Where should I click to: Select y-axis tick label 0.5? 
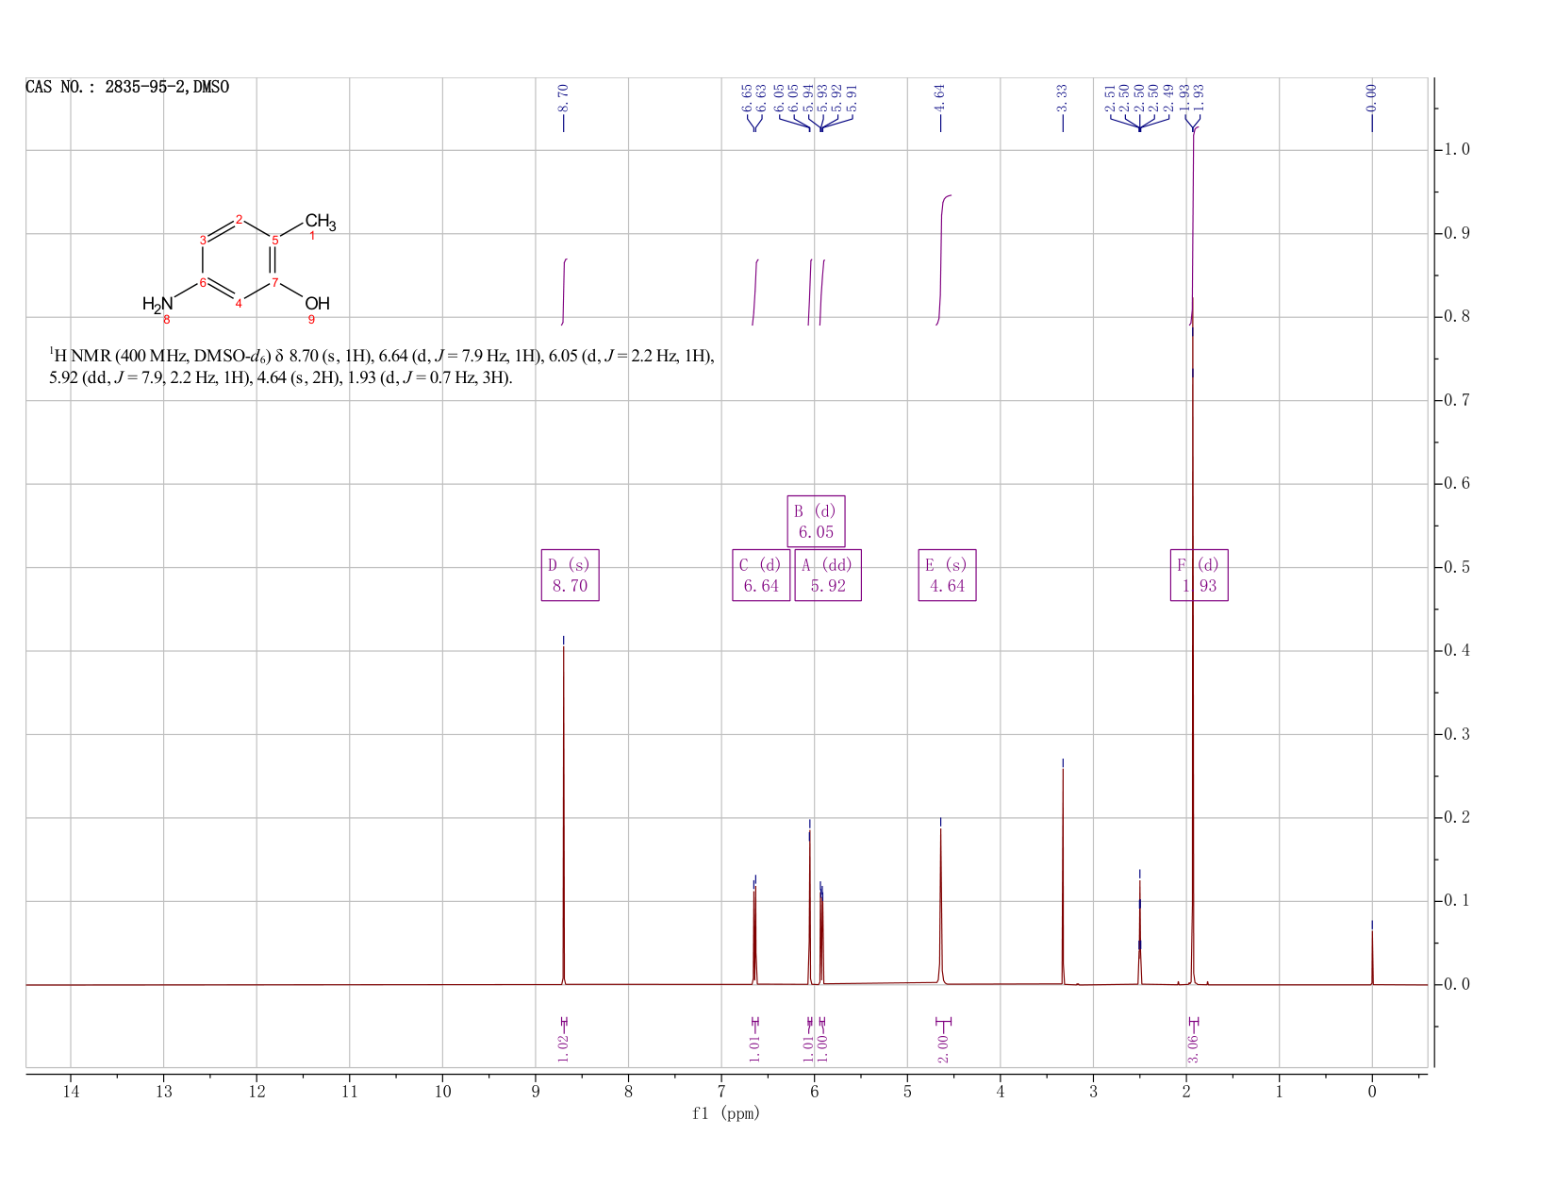[1457, 567]
